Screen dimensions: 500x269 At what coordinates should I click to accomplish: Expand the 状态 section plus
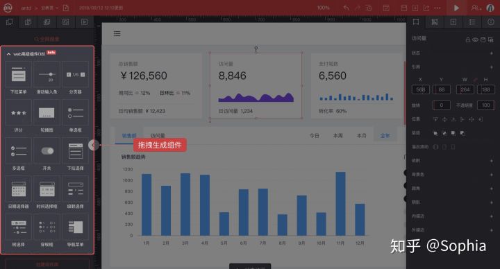[x=492, y=53]
